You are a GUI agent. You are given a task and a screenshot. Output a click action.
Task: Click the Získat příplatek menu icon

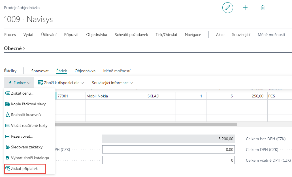8,169
